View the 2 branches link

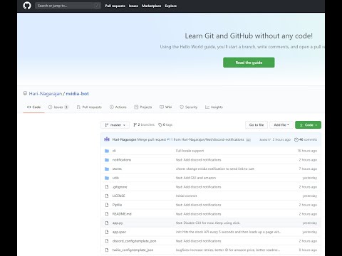pos(144,124)
